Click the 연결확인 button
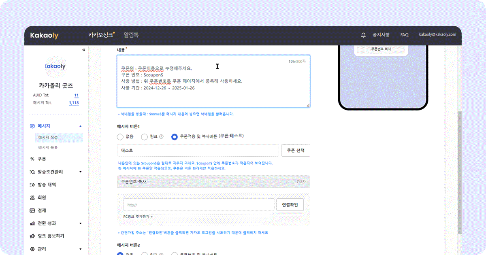 290,205
